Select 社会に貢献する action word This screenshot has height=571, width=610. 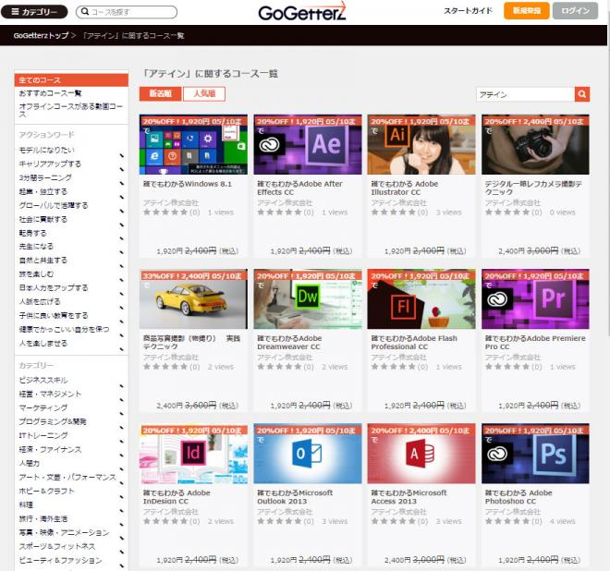[43, 219]
